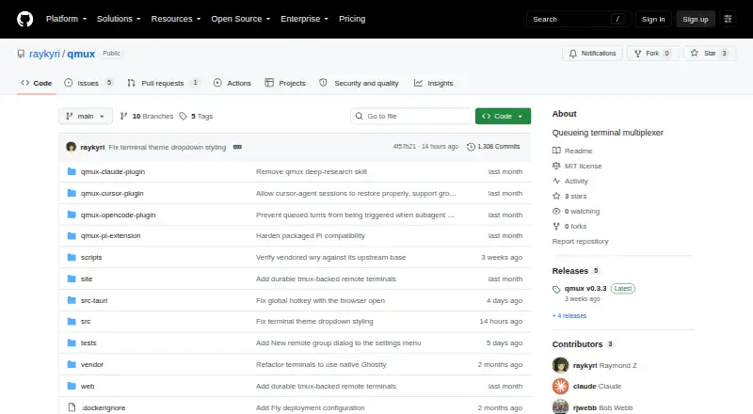Screen dimensions: 753x414
Task: Open claude contributor avatar
Action: [560, 386]
